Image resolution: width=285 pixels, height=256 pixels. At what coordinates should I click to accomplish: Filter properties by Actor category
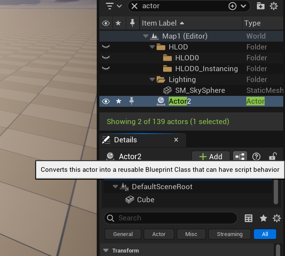159,234
